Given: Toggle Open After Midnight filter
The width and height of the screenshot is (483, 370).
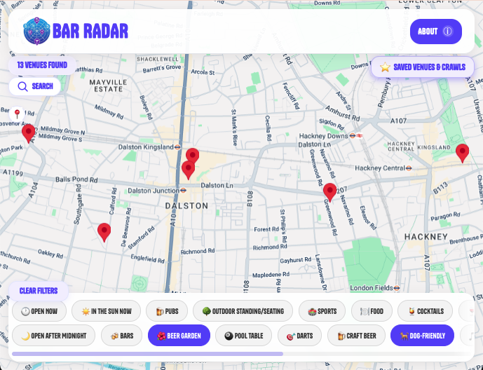Looking at the screenshot, I should [53, 336].
